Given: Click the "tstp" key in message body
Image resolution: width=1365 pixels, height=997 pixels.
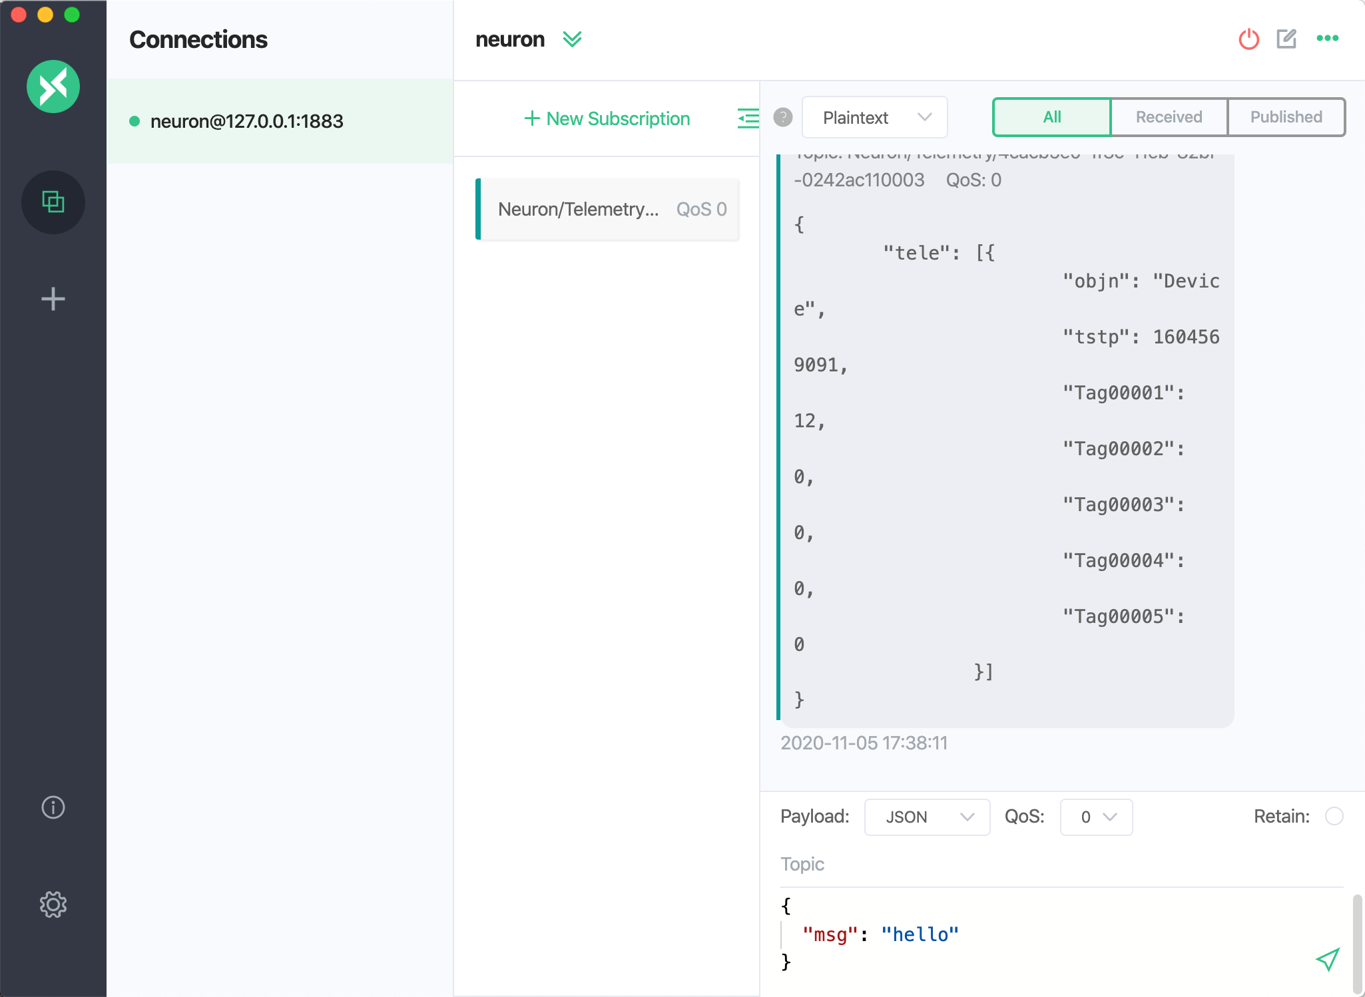Looking at the screenshot, I should pos(1095,337).
